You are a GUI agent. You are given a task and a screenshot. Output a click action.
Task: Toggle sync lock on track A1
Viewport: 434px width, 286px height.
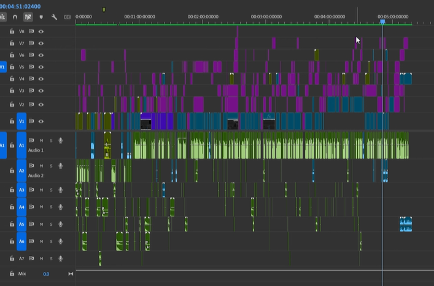coord(31,140)
